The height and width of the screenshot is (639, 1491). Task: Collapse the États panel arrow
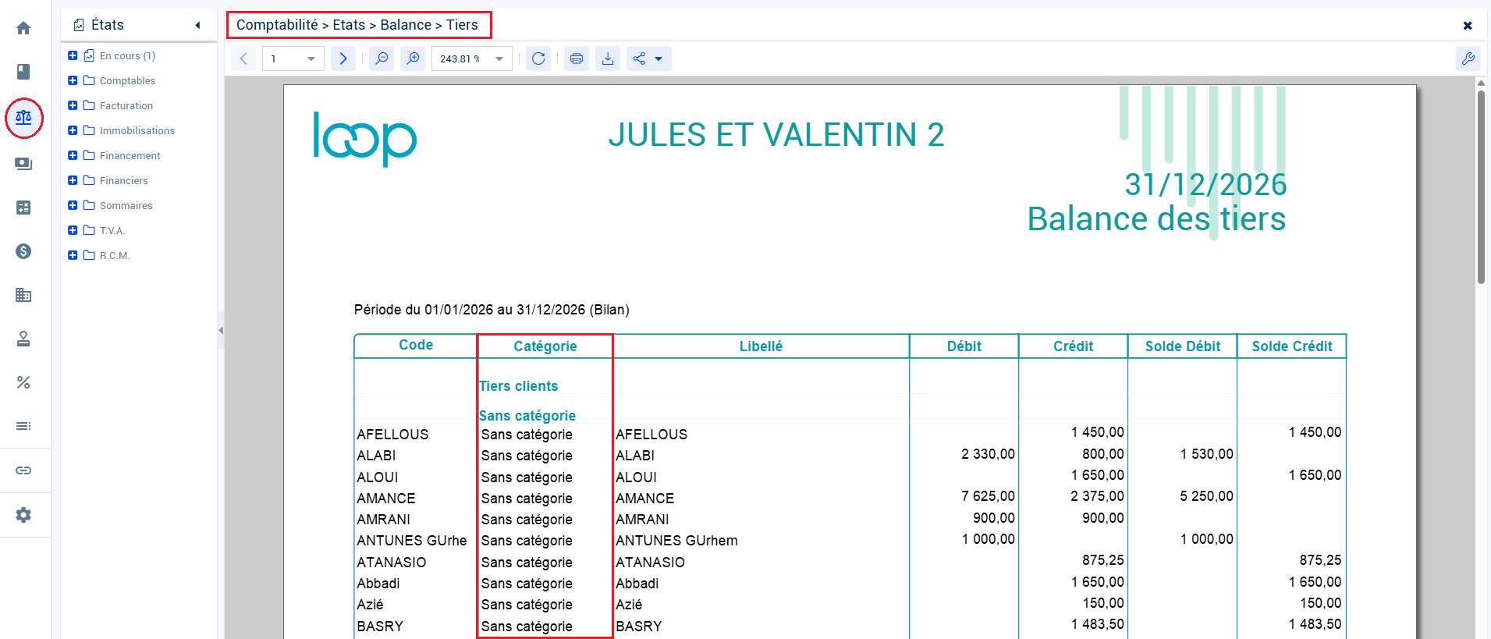(198, 25)
